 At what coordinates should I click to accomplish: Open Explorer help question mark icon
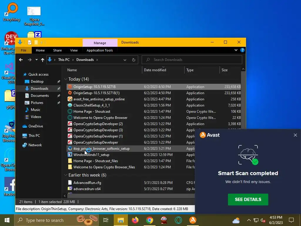242,50
